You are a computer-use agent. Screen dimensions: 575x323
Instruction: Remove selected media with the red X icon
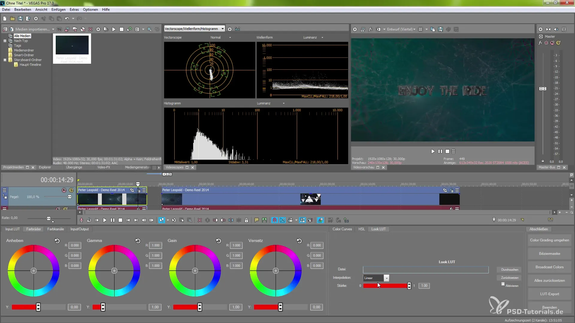90,29
